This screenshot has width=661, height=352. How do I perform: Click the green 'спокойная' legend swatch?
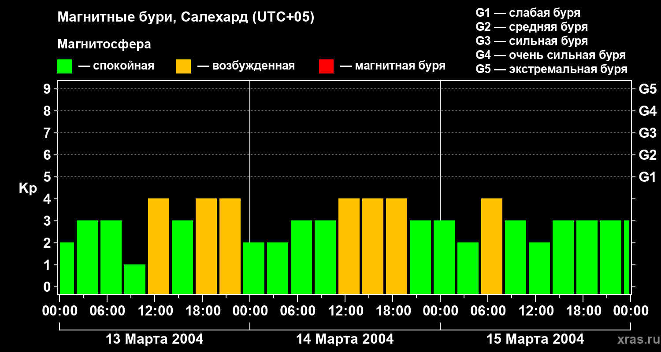point(64,66)
